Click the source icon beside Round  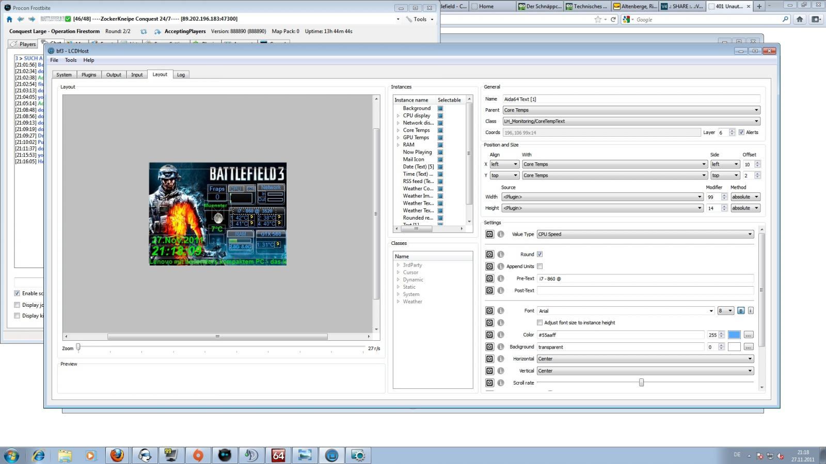489,254
